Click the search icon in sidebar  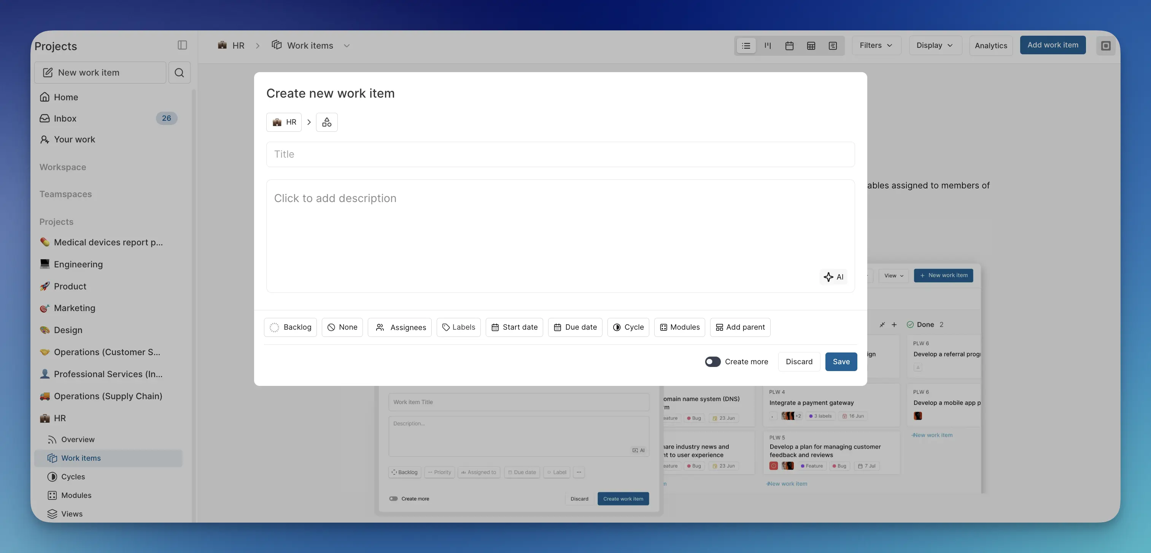pos(179,73)
